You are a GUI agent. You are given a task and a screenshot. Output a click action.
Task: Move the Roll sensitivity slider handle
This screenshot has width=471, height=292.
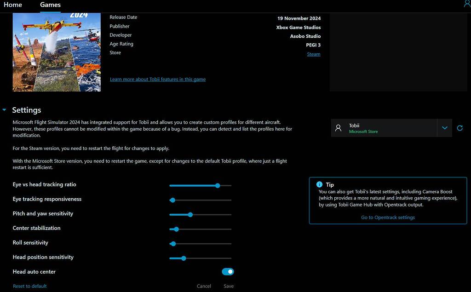pyautogui.click(x=172, y=244)
